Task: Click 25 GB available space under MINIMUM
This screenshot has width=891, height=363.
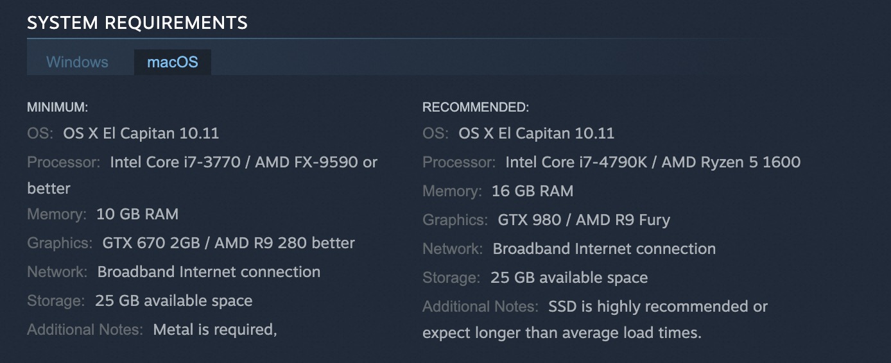Action: pyautogui.click(x=174, y=301)
